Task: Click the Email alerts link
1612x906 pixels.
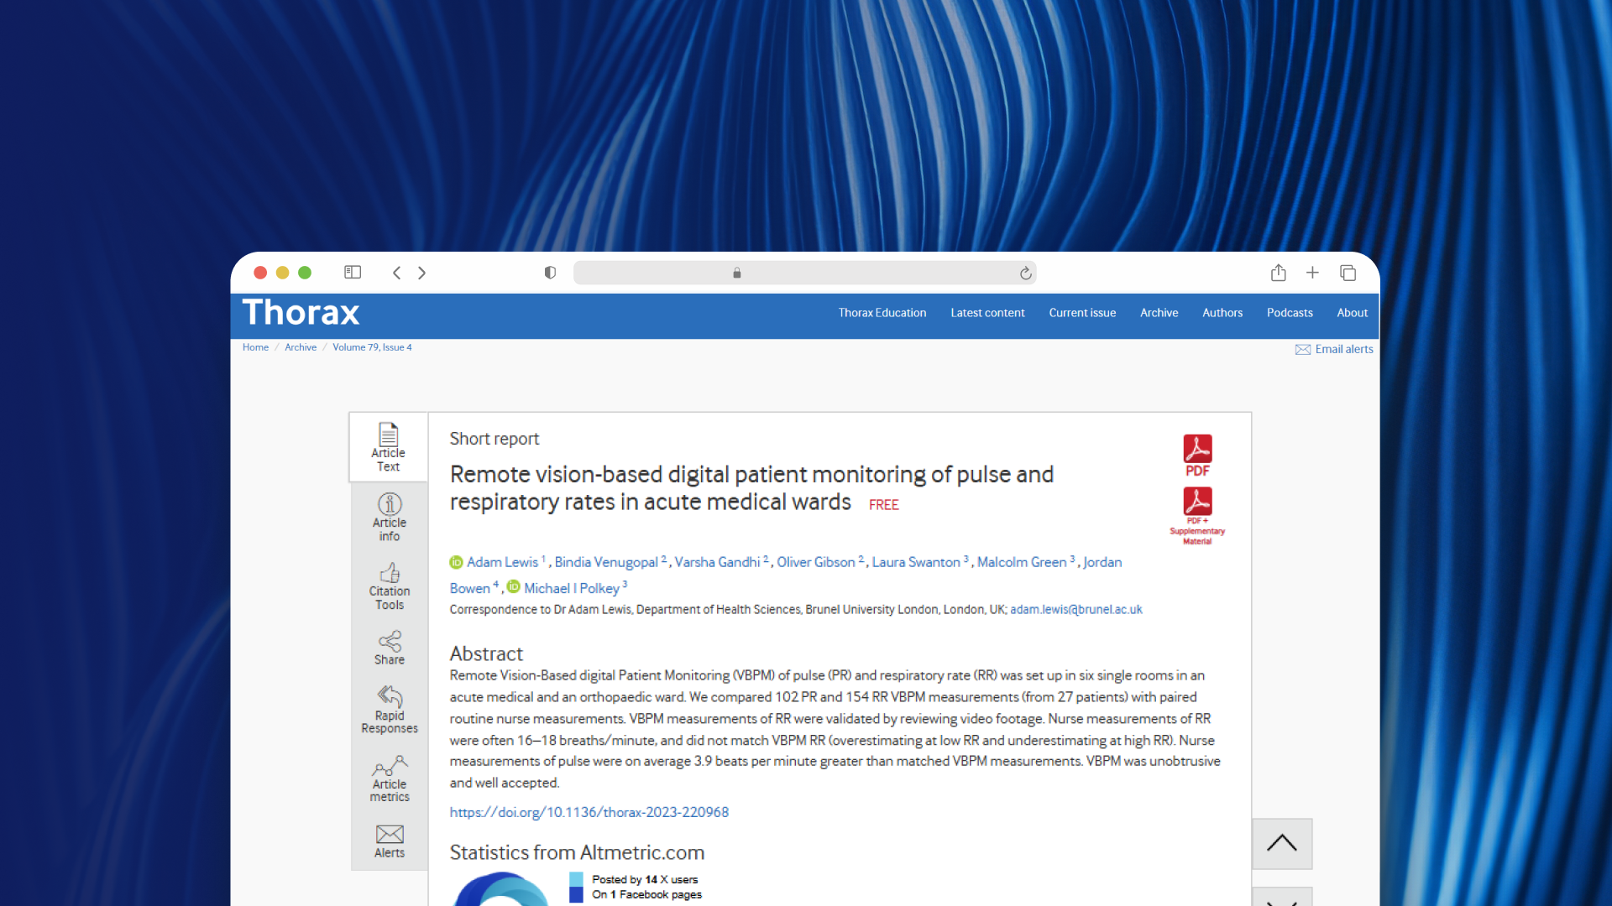Action: (x=1334, y=349)
